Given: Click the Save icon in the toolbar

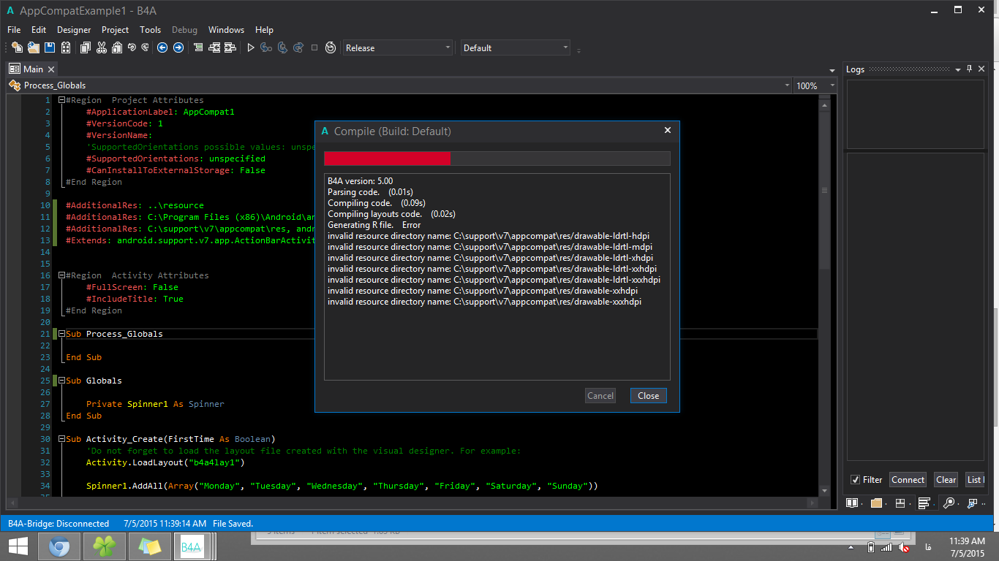Looking at the screenshot, I should (x=50, y=47).
